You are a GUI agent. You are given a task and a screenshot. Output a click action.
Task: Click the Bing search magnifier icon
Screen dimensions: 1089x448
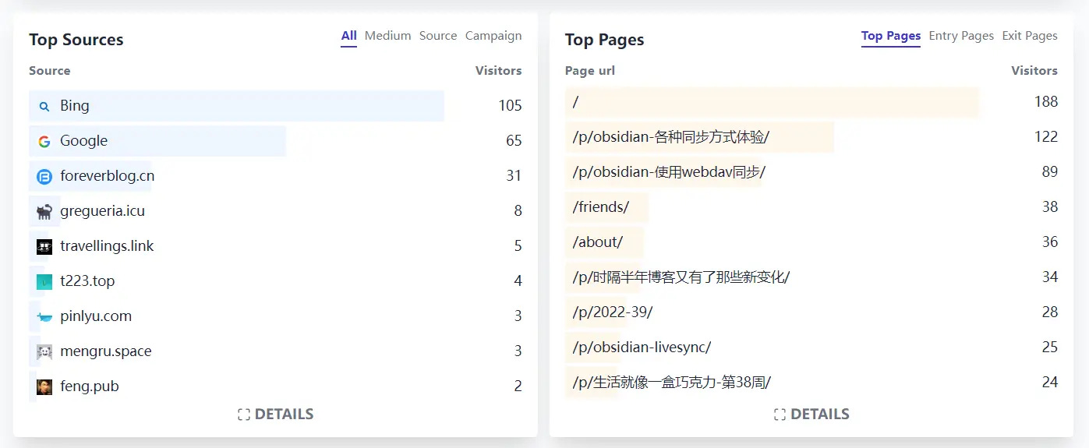pos(44,106)
